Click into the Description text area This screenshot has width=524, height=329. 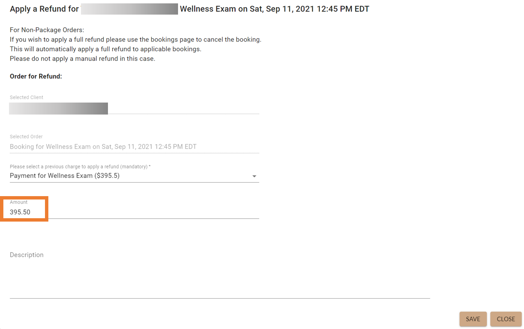pyautogui.click(x=219, y=277)
